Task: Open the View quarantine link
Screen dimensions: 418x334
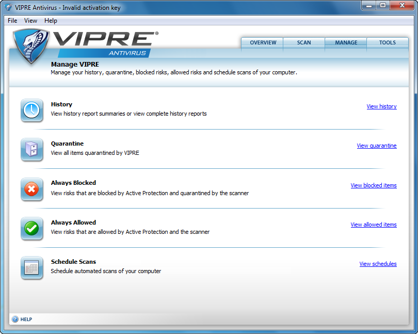Action: click(377, 146)
